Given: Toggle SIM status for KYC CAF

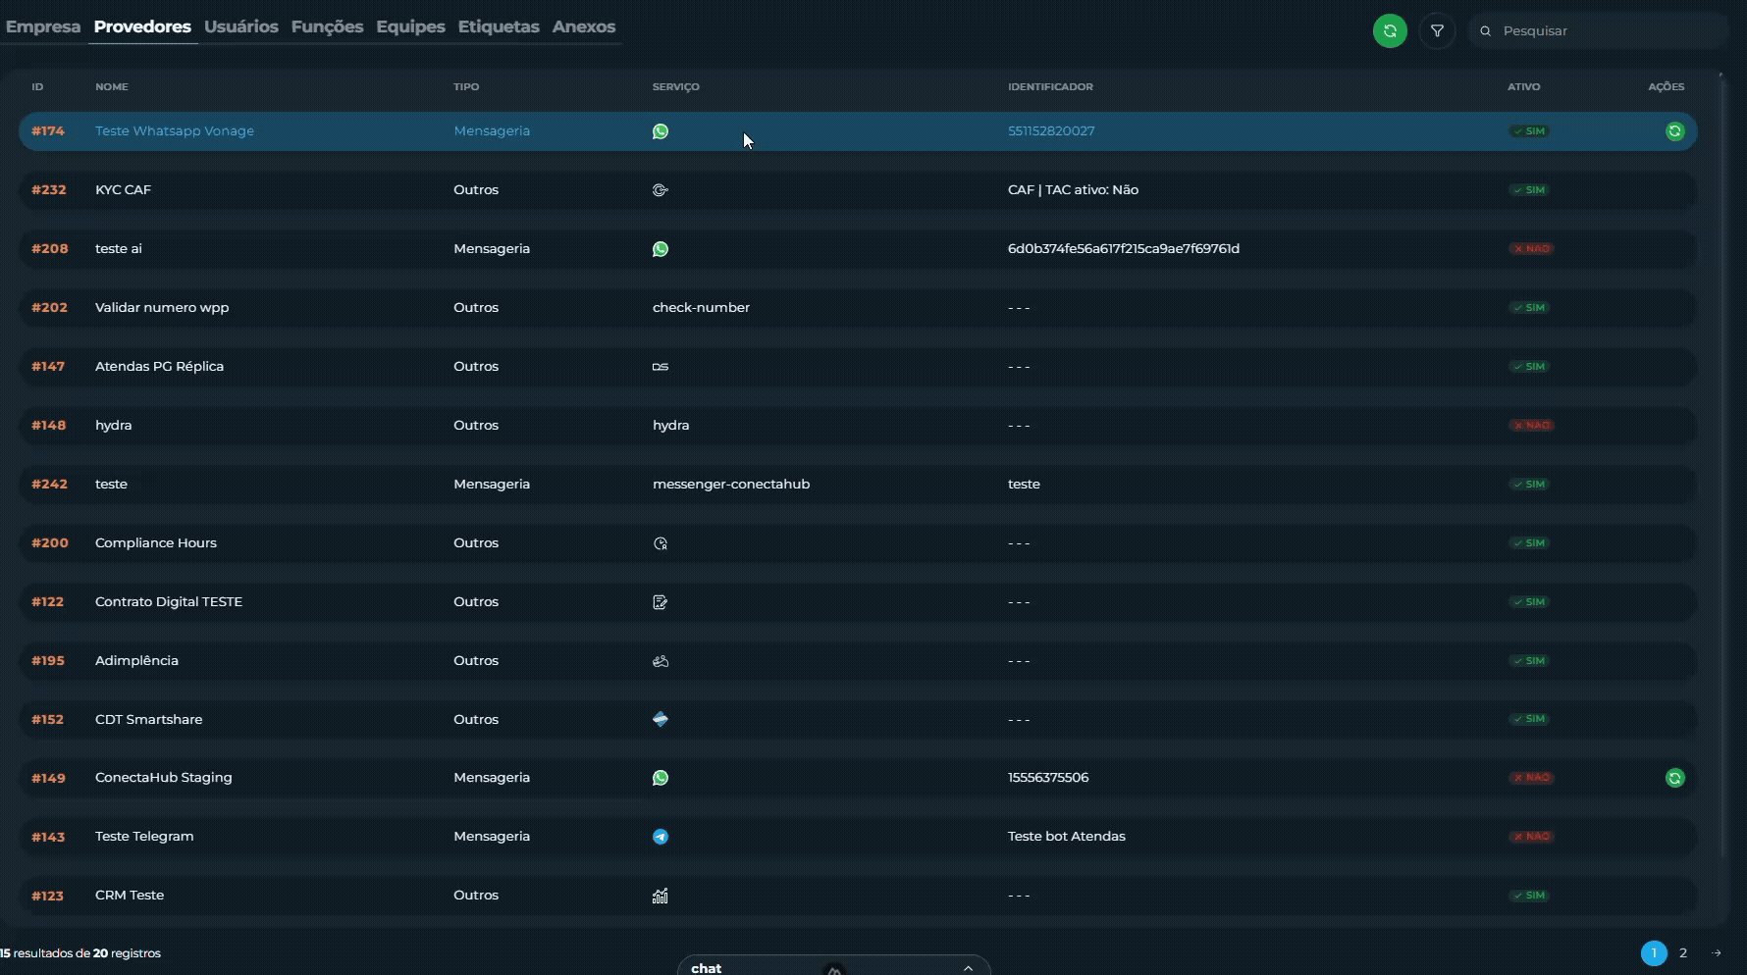Looking at the screenshot, I should pyautogui.click(x=1529, y=190).
